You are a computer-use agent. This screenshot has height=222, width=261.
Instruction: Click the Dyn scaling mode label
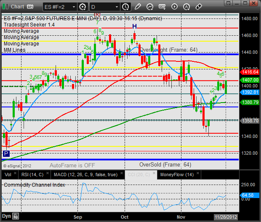[6, 216]
